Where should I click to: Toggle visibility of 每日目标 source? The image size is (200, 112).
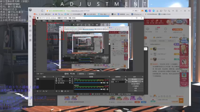(70, 79)
